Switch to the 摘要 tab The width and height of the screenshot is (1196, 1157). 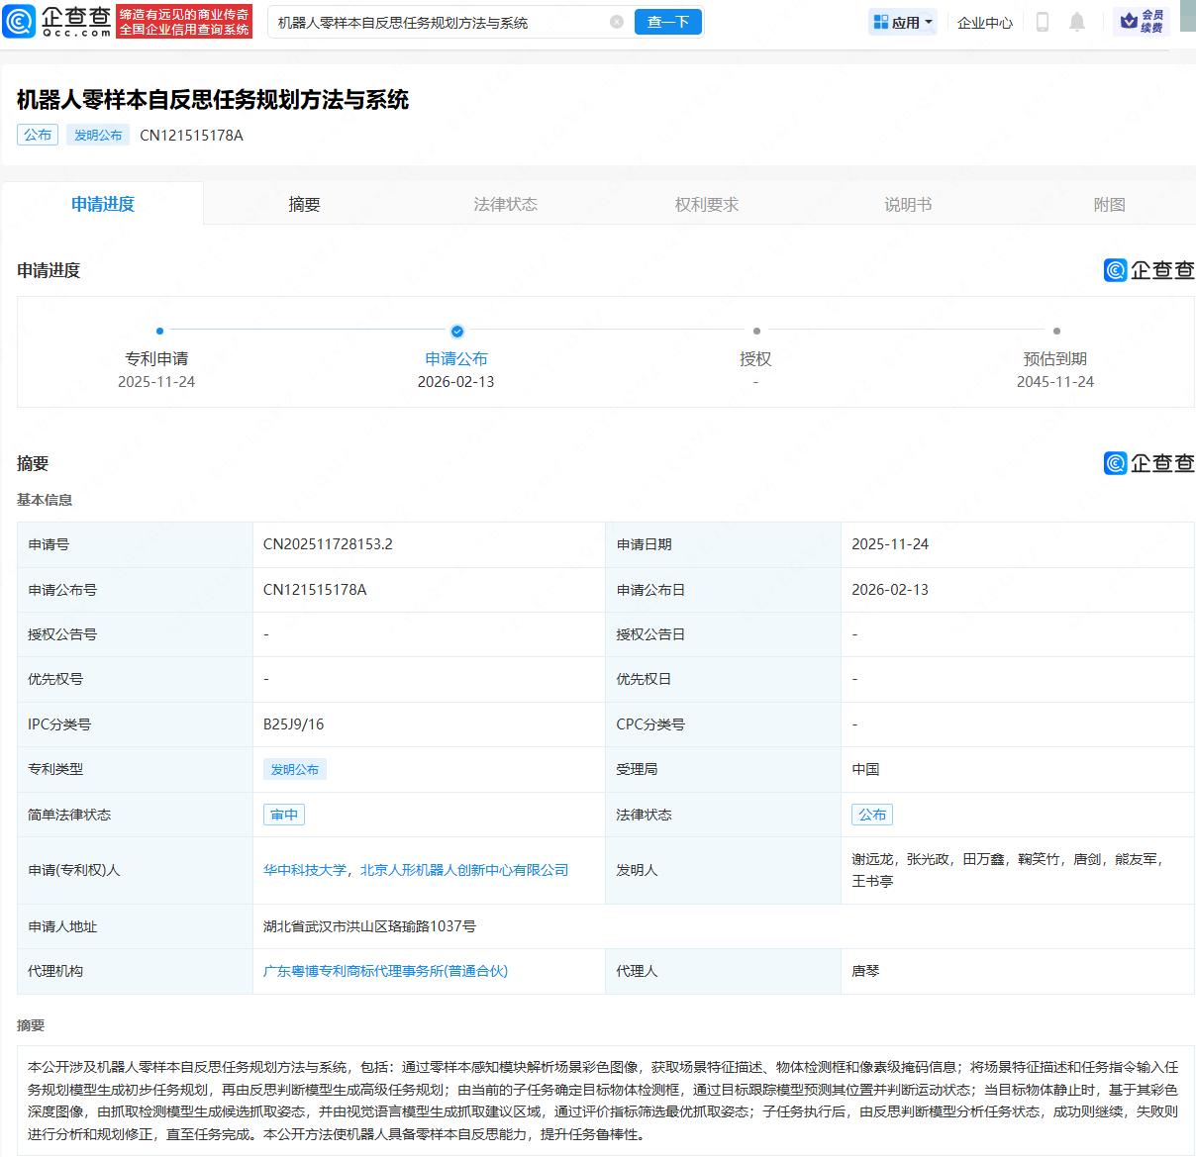(x=304, y=203)
